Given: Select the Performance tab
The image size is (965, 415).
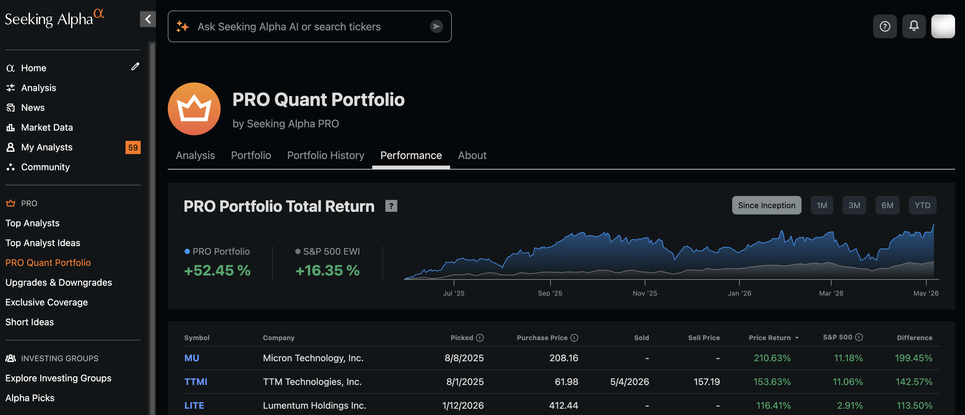Looking at the screenshot, I should point(411,155).
